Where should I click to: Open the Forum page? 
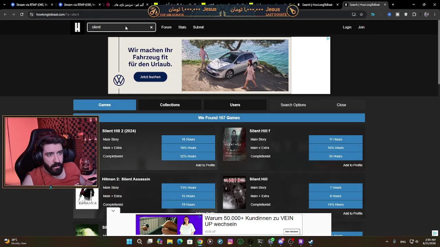tap(166, 27)
